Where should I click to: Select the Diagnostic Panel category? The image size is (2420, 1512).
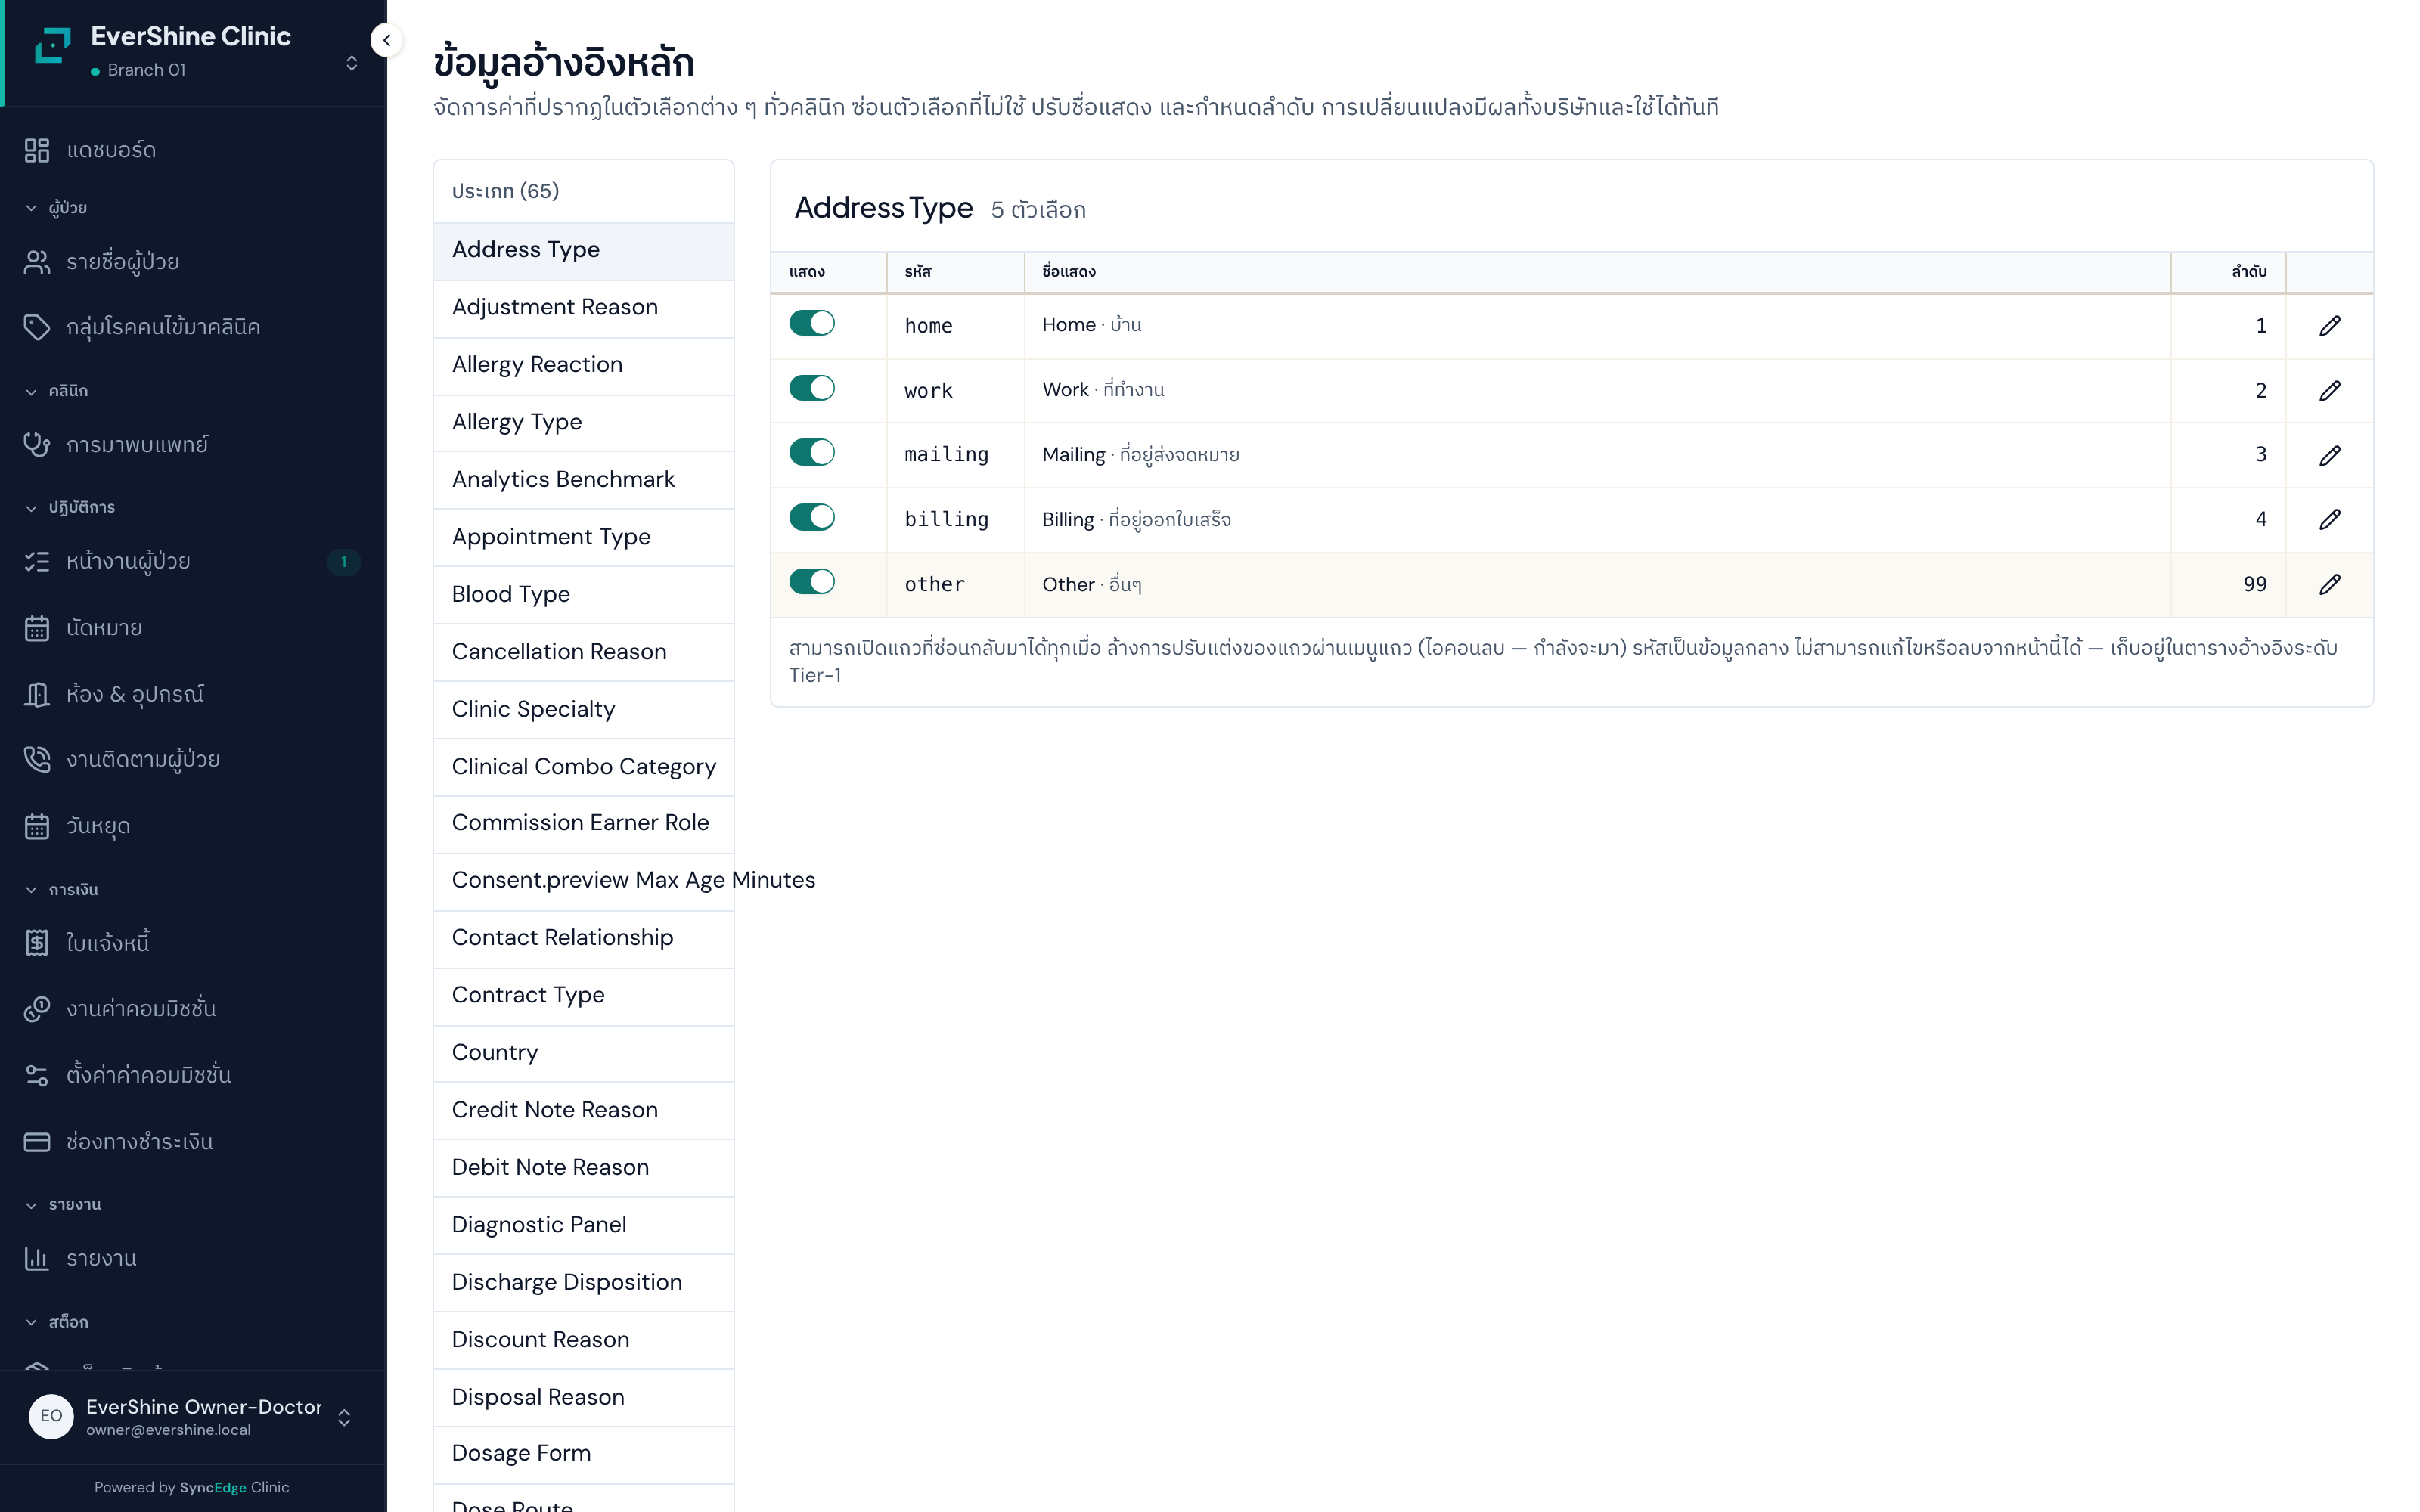(x=583, y=1225)
